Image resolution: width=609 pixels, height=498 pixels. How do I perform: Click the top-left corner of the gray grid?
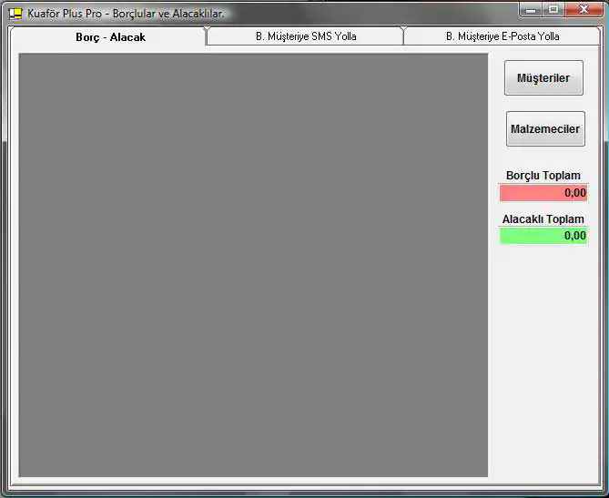pyautogui.click(x=24, y=58)
